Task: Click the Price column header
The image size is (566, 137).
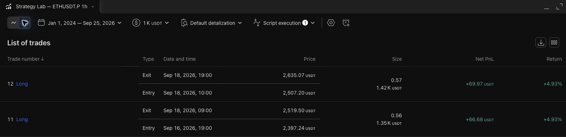Action: point(309,59)
